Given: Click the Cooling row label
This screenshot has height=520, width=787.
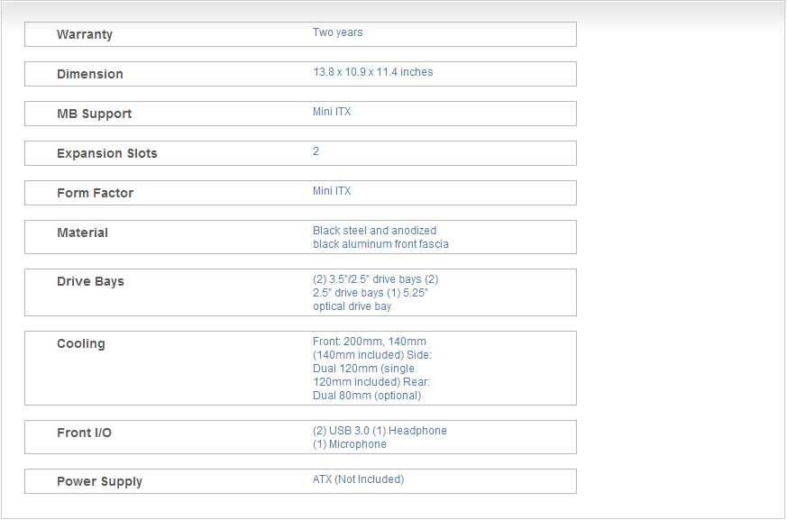Looking at the screenshot, I should pos(81,343).
